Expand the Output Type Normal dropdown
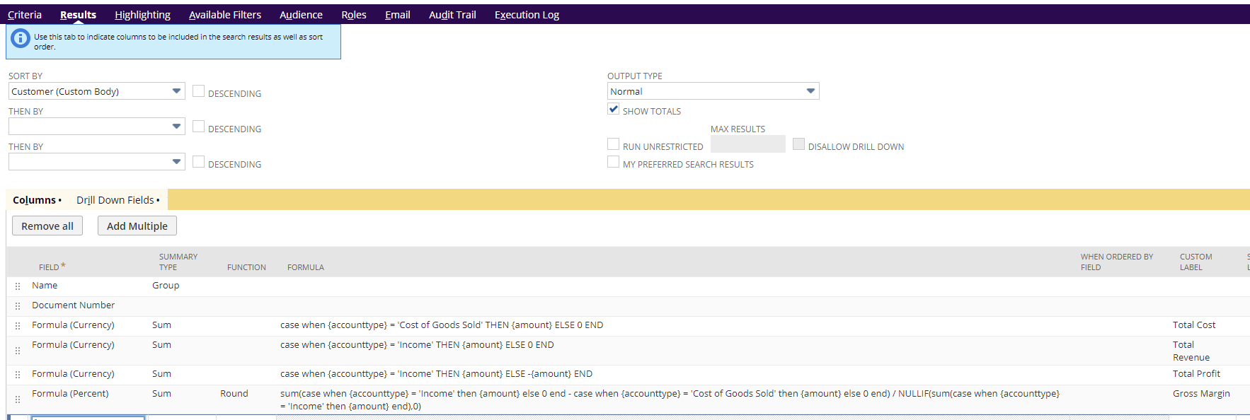 (713, 91)
